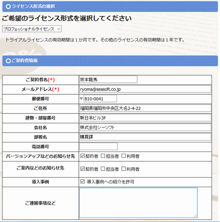Click the ご住所 address field
The height and width of the screenshot is (222, 220).
tap(145, 108)
